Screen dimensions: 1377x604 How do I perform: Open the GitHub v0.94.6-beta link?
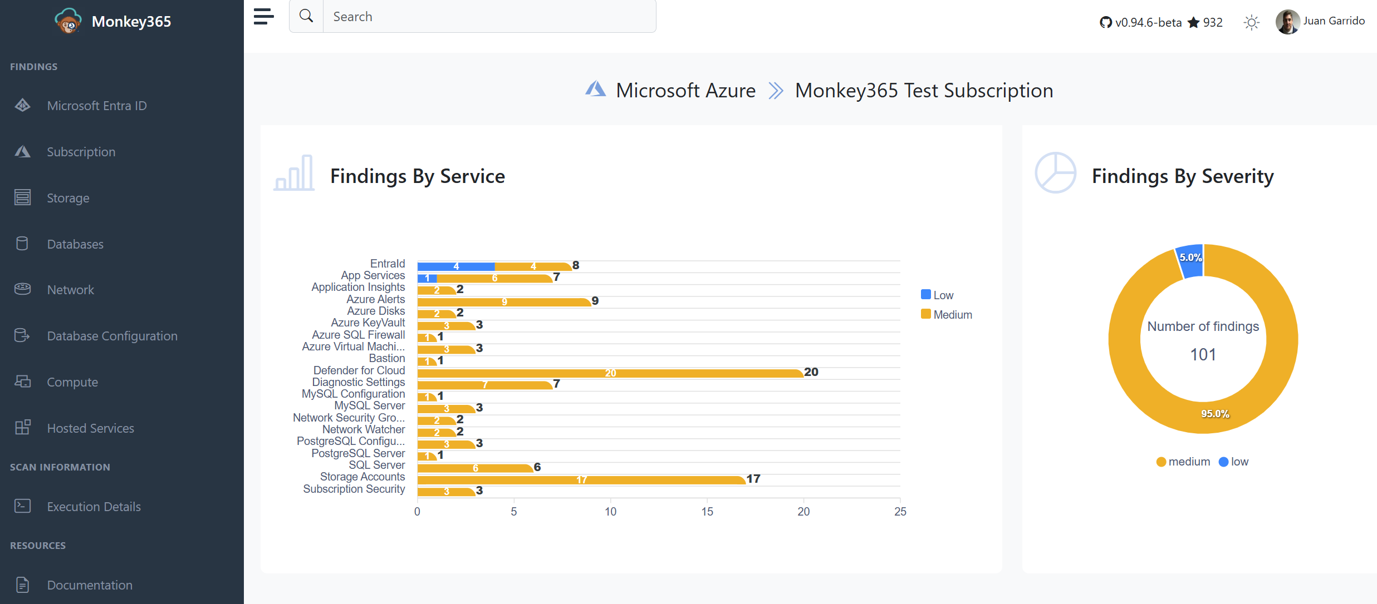point(1140,22)
